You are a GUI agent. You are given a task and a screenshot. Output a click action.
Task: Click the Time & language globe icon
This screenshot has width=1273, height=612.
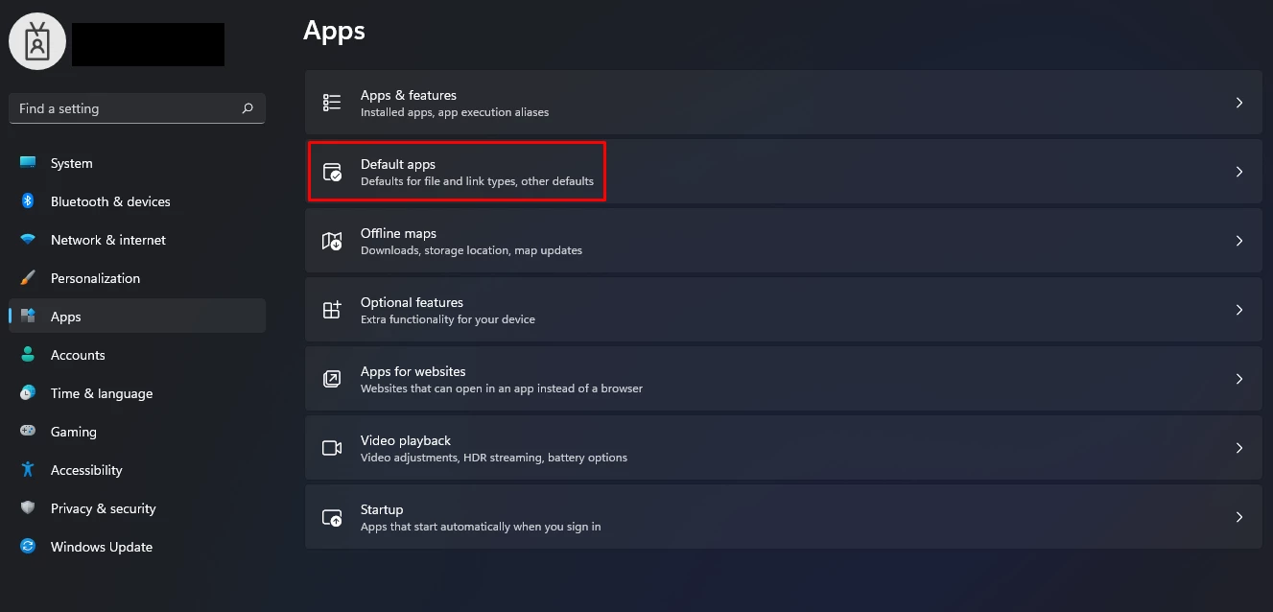pos(28,393)
